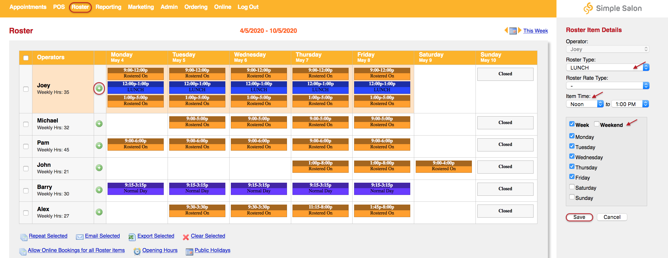Tick Pam's row checkbox
This screenshot has height=258, width=668.
point(26,146)
